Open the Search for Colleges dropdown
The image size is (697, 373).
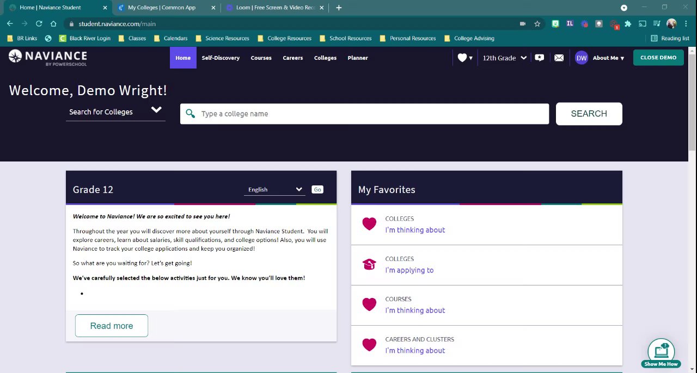(x=115, y=111)
